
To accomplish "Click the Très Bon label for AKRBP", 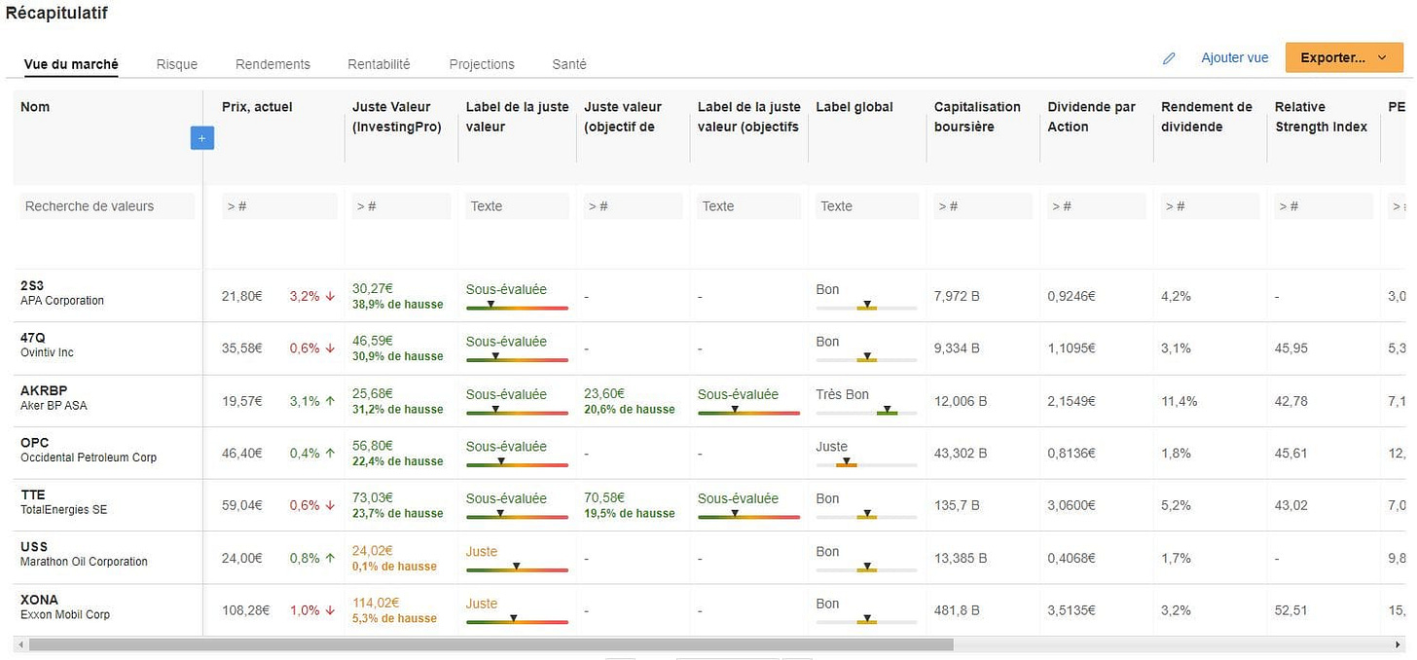I will point(843,394).
